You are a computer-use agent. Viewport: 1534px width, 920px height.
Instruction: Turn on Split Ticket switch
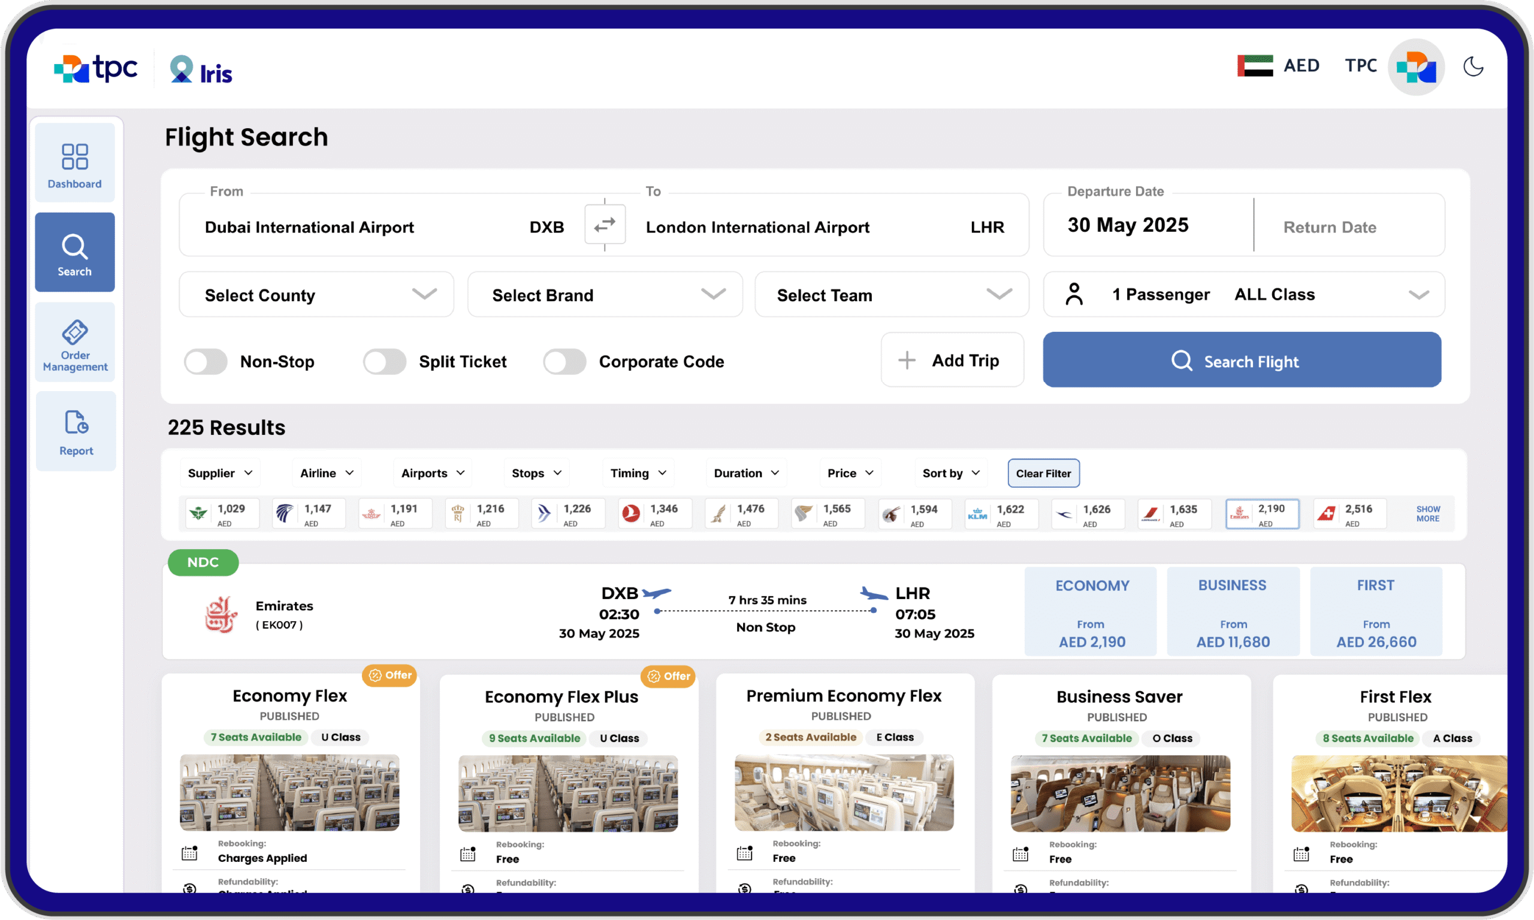[x=385, y=361]
